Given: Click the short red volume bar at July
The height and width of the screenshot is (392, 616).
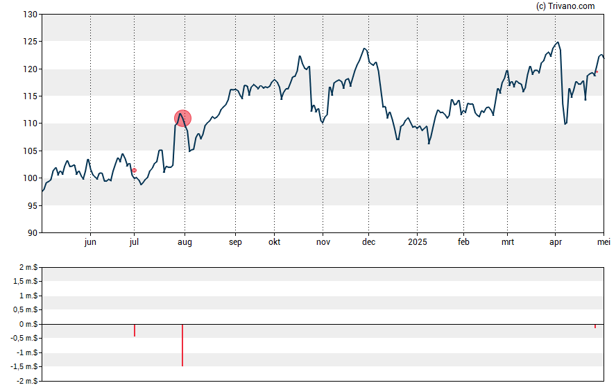Looking at the screenshot, I should point(135,330).
